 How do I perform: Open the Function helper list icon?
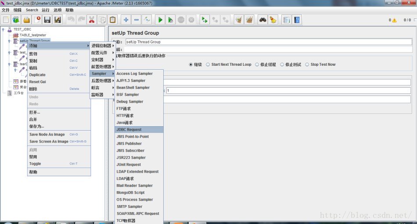coord(287,20)
